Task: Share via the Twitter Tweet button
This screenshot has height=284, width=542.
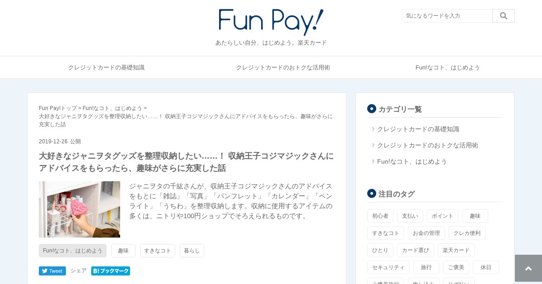Action: click(x=52, y=271)
